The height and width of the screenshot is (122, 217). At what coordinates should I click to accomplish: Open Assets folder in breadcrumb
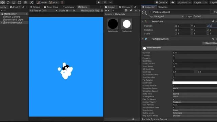(x=108, y=14)
